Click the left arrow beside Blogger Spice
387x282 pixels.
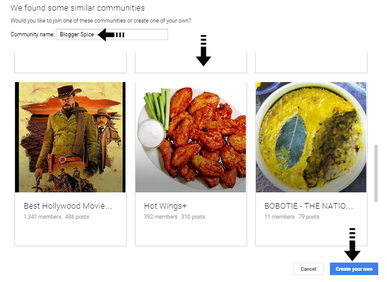coord(111,34)
